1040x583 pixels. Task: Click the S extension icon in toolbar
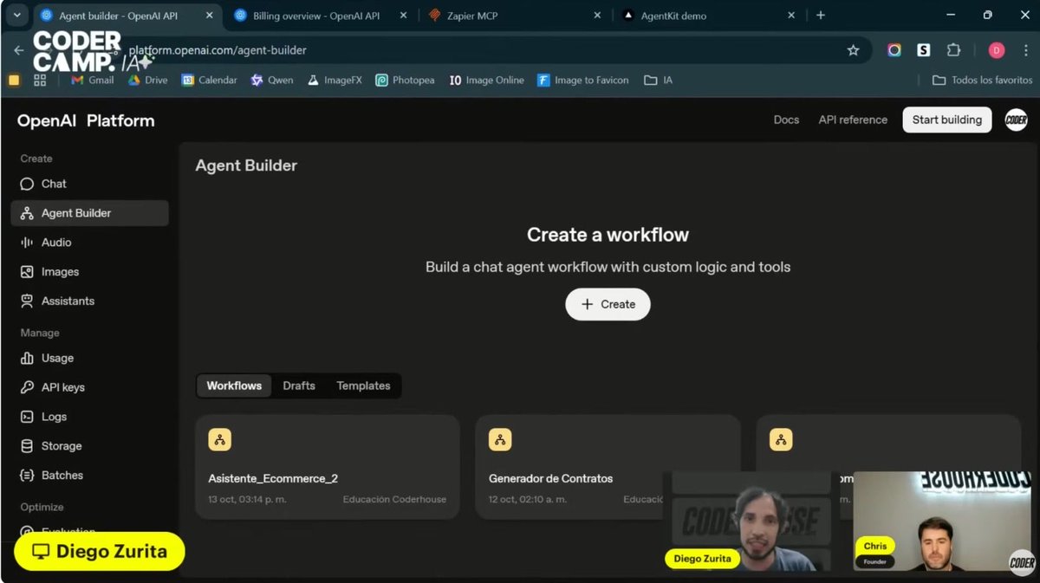point(924,50)
